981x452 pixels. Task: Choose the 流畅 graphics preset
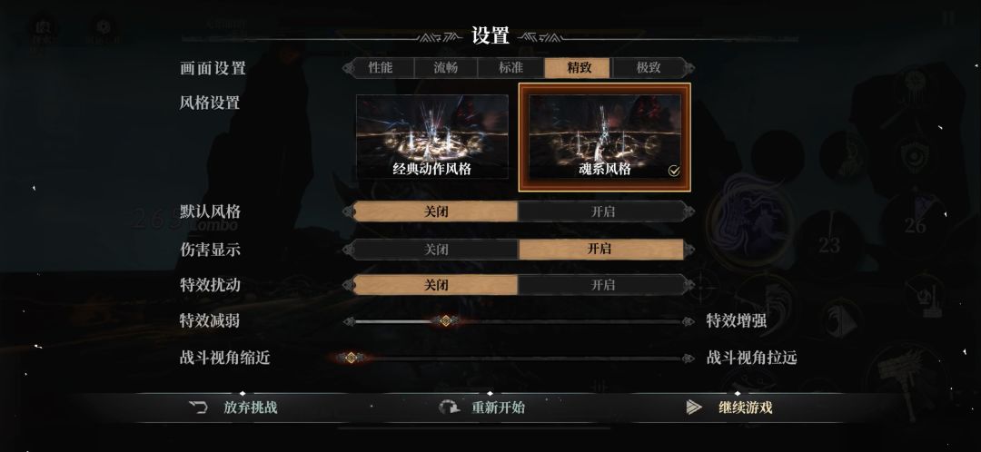(446, 67)
